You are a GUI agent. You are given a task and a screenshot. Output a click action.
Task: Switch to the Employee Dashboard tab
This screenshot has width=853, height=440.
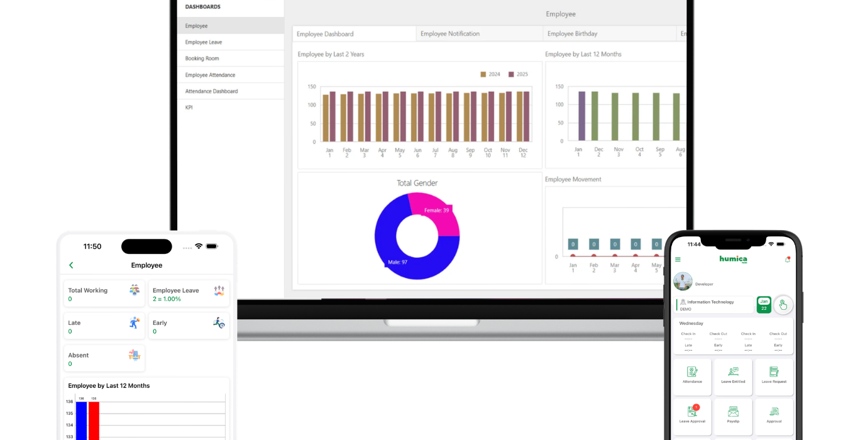pyautogui.click(x=355, y=34)
